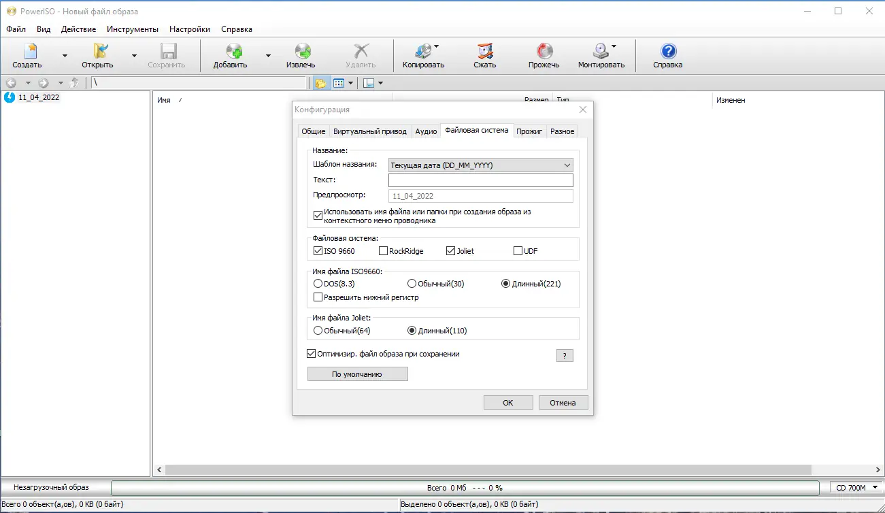This screenshot has height=513, width=885.
Task: Open the Действие menu
Action: point(78,29)
